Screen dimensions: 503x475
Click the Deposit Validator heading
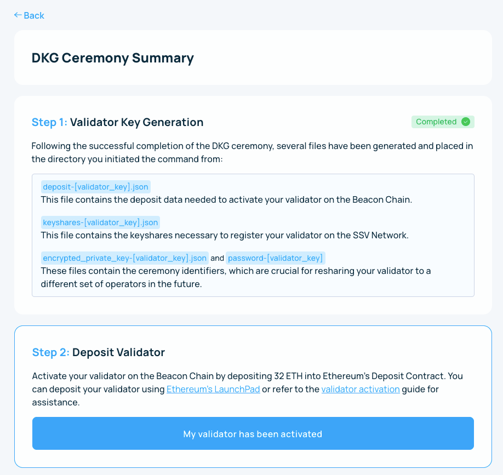click(118, 352)
